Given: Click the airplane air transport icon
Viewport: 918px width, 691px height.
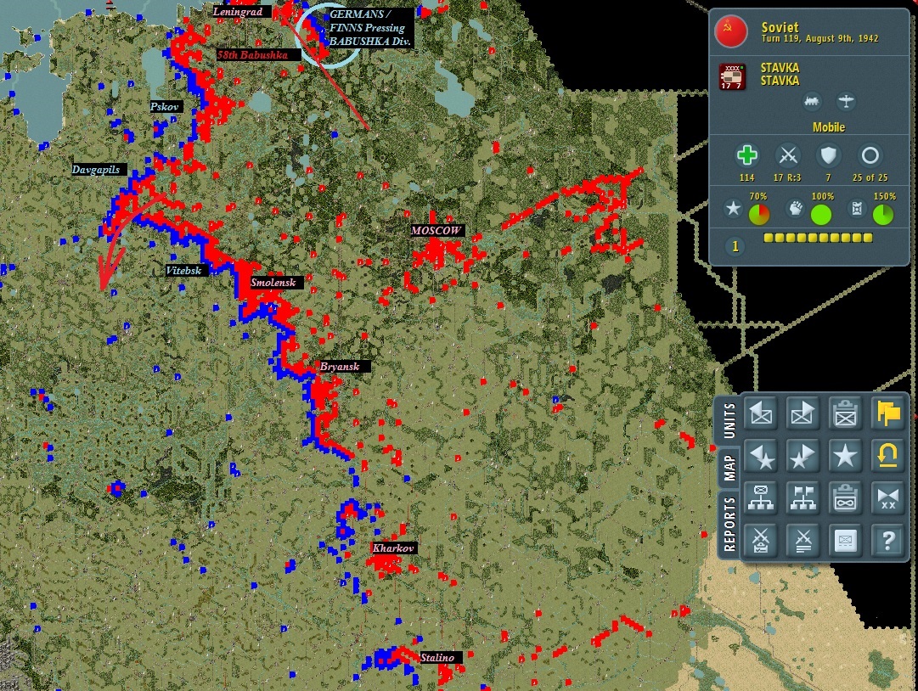Looking at the screenshot, I should 846,102.
